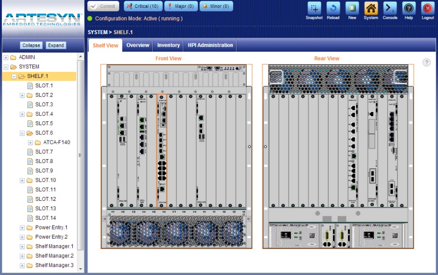438x275 pixels.
Task: Go to System home icon
Action: (371, 8)
